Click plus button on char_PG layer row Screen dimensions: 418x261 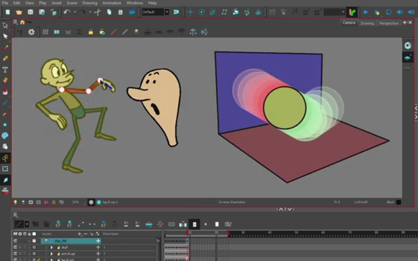98,241
